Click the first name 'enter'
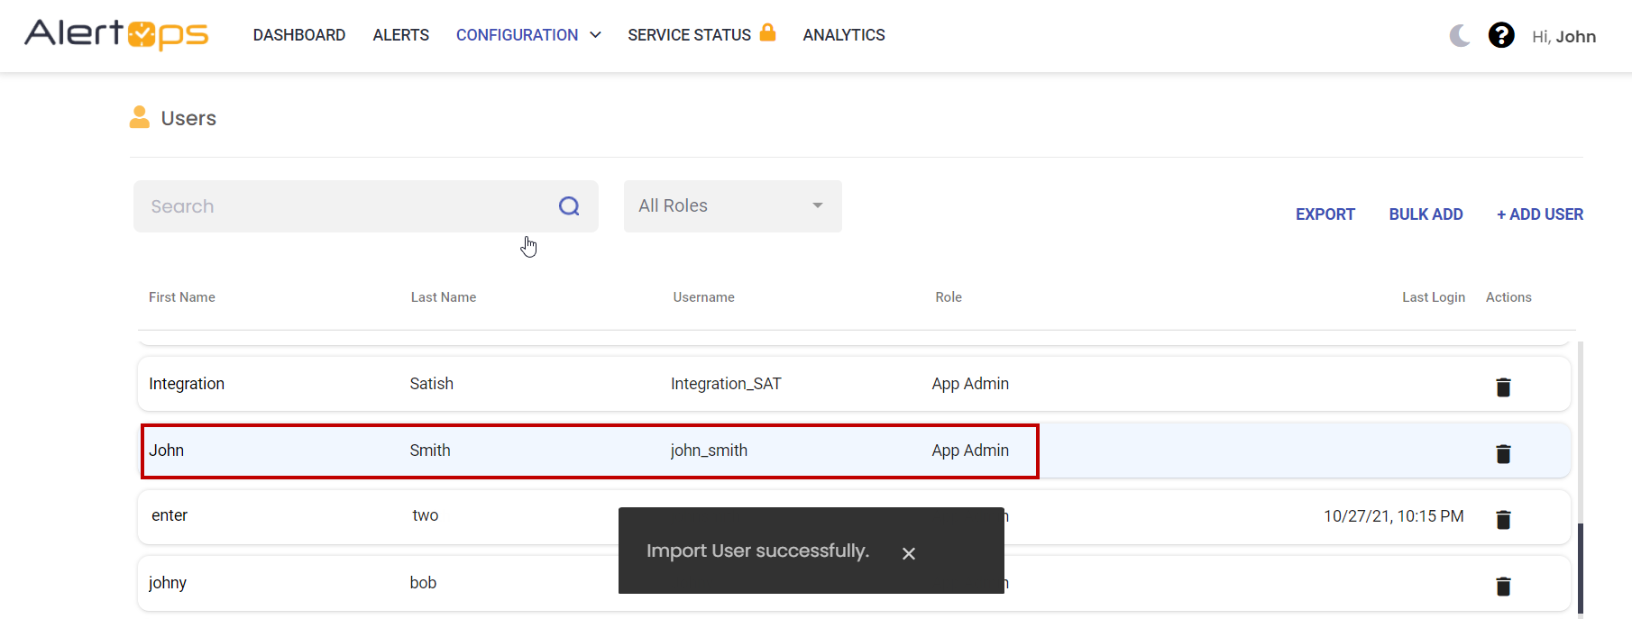 click(x=170, y=515)
